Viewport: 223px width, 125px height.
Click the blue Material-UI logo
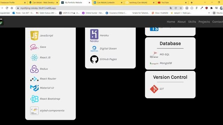(34, 88)
